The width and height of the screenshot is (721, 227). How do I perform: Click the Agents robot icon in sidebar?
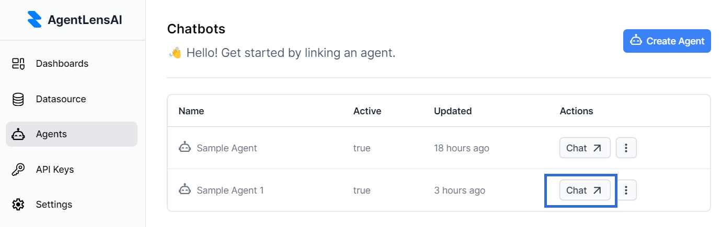pos(18,134)
